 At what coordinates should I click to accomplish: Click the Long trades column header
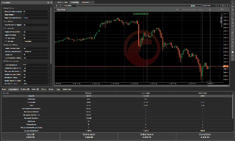pos(145,93)
